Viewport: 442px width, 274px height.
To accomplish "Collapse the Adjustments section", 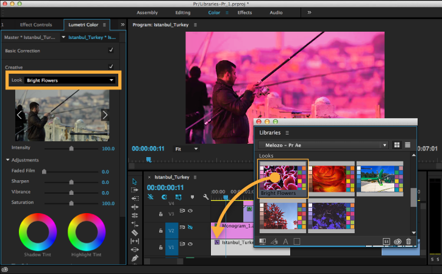I will (x=7, y=160).
